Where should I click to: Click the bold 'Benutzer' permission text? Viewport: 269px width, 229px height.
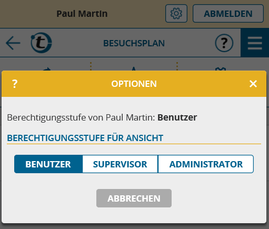point(177,117)
